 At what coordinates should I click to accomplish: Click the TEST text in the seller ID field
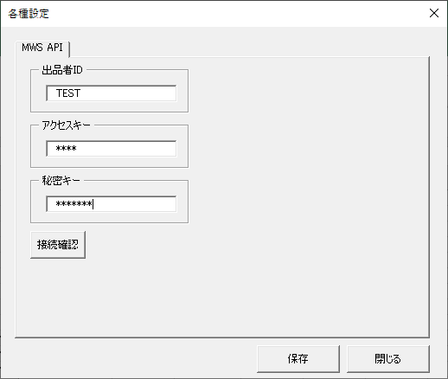pos(68,93)
